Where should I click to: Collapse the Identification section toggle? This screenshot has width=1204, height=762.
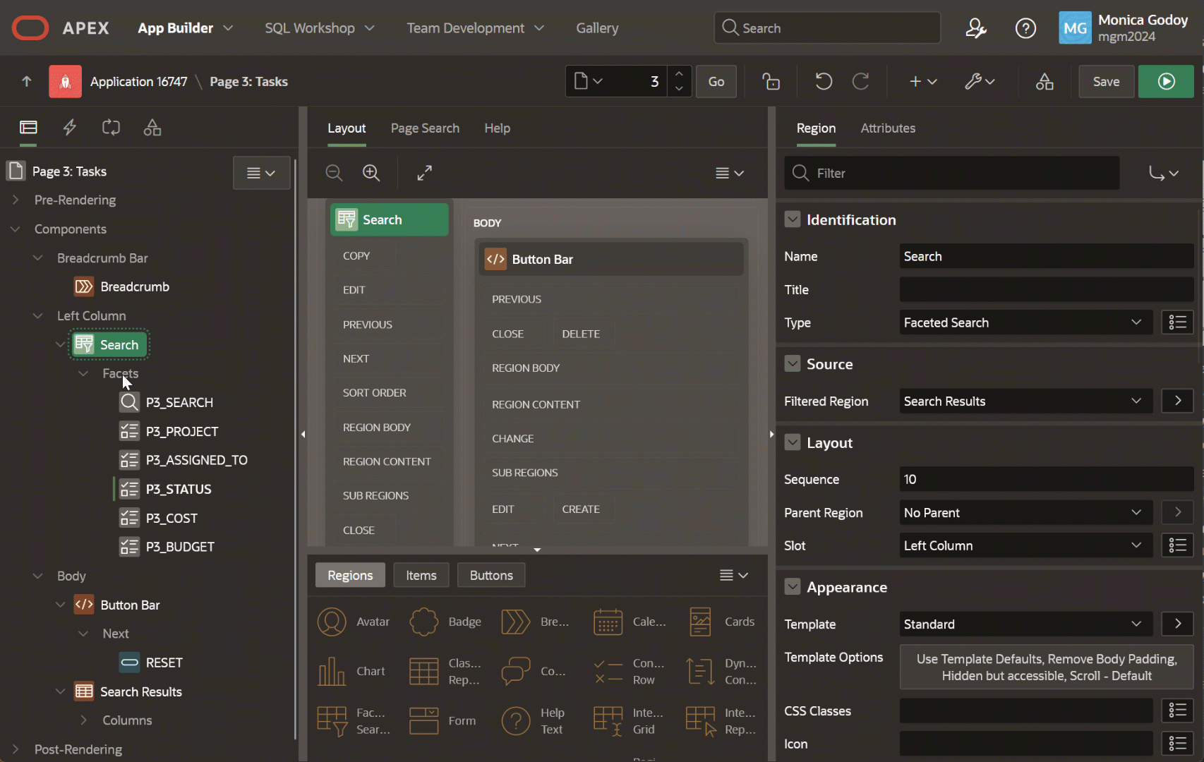pos(793,220)
